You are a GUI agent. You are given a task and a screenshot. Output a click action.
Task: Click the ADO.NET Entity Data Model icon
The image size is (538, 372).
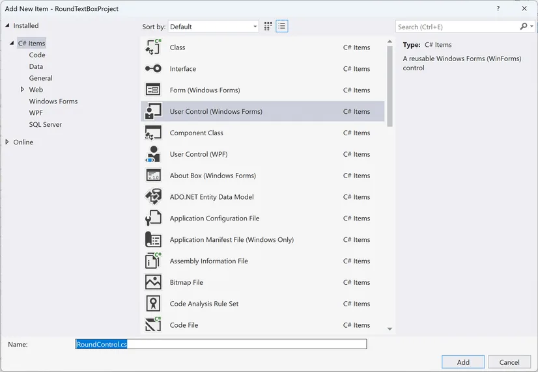tap(153, 196)
